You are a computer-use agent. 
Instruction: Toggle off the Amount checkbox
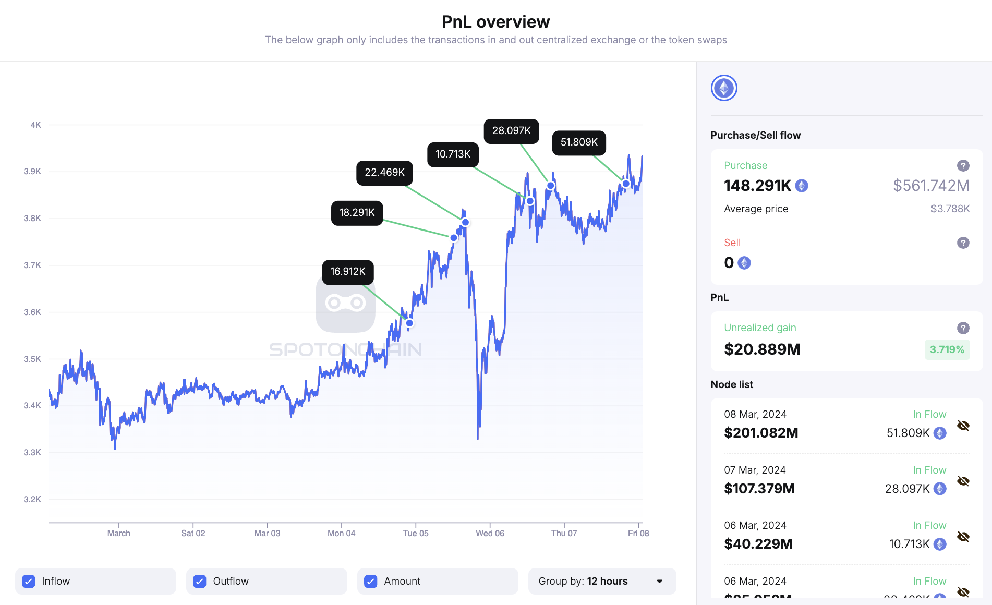pyautogui.click(x=371, y=581)
